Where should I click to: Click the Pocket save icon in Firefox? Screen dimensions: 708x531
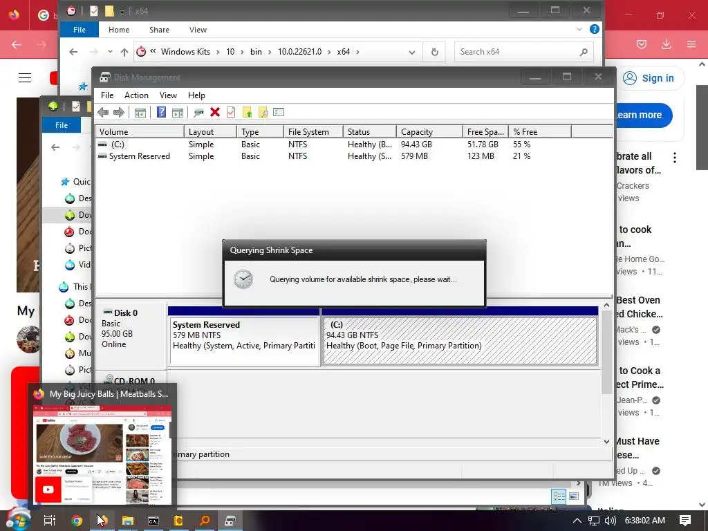[641, 44]
